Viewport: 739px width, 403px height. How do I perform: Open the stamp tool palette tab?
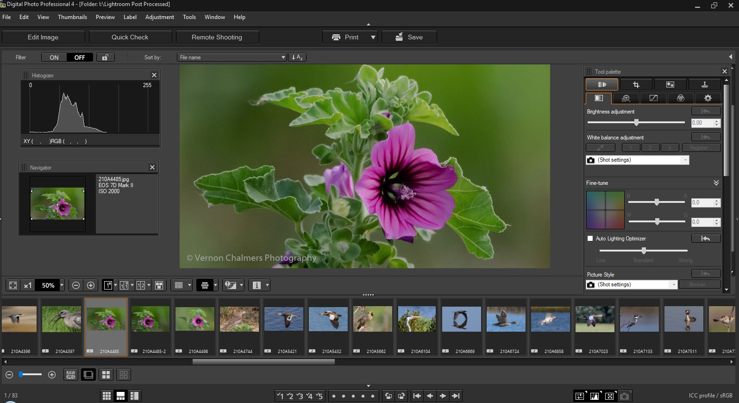pyautogui.click(x=704, y=85)
